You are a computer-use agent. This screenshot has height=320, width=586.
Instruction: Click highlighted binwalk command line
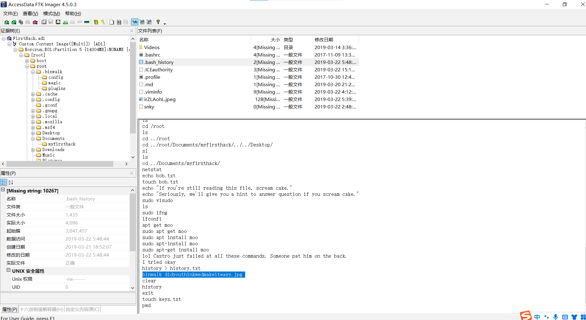click(194, 275)
